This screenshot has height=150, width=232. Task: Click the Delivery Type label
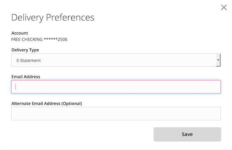coord(25,50)
